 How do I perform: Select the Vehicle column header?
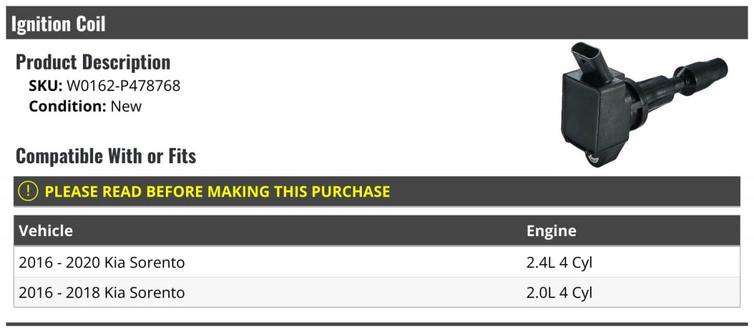tap(46, 230)
